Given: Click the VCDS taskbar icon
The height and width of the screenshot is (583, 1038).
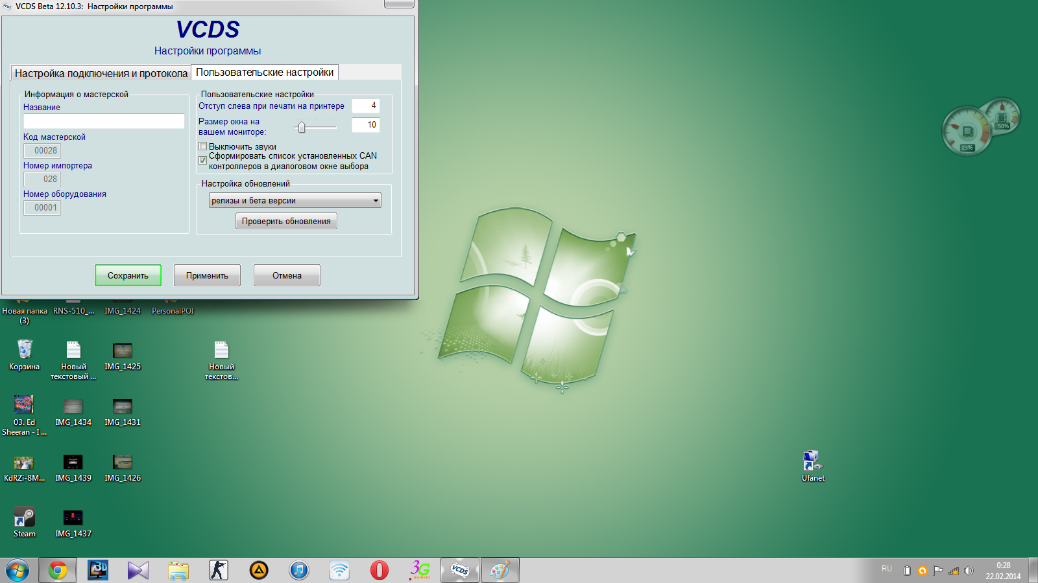Looking at the screenshot, I should click(459, 570).
